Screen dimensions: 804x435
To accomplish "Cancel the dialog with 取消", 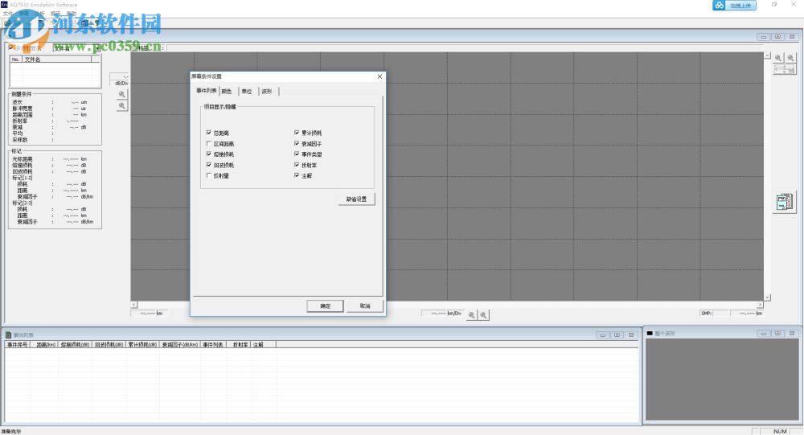I will pyautogui.click(x=365, y=306).
